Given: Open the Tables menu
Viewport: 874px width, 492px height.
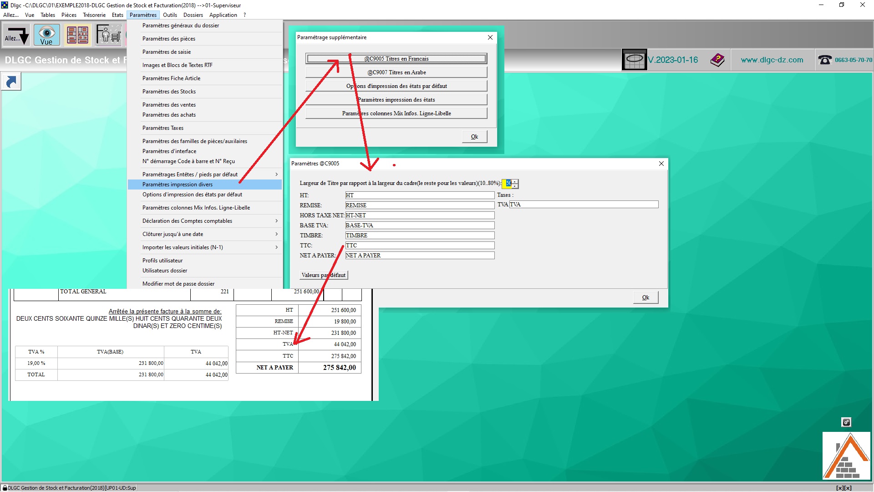Looking at the screenshot, I should coord(48,15).
